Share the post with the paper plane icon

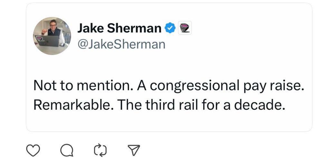pos(134,150)
